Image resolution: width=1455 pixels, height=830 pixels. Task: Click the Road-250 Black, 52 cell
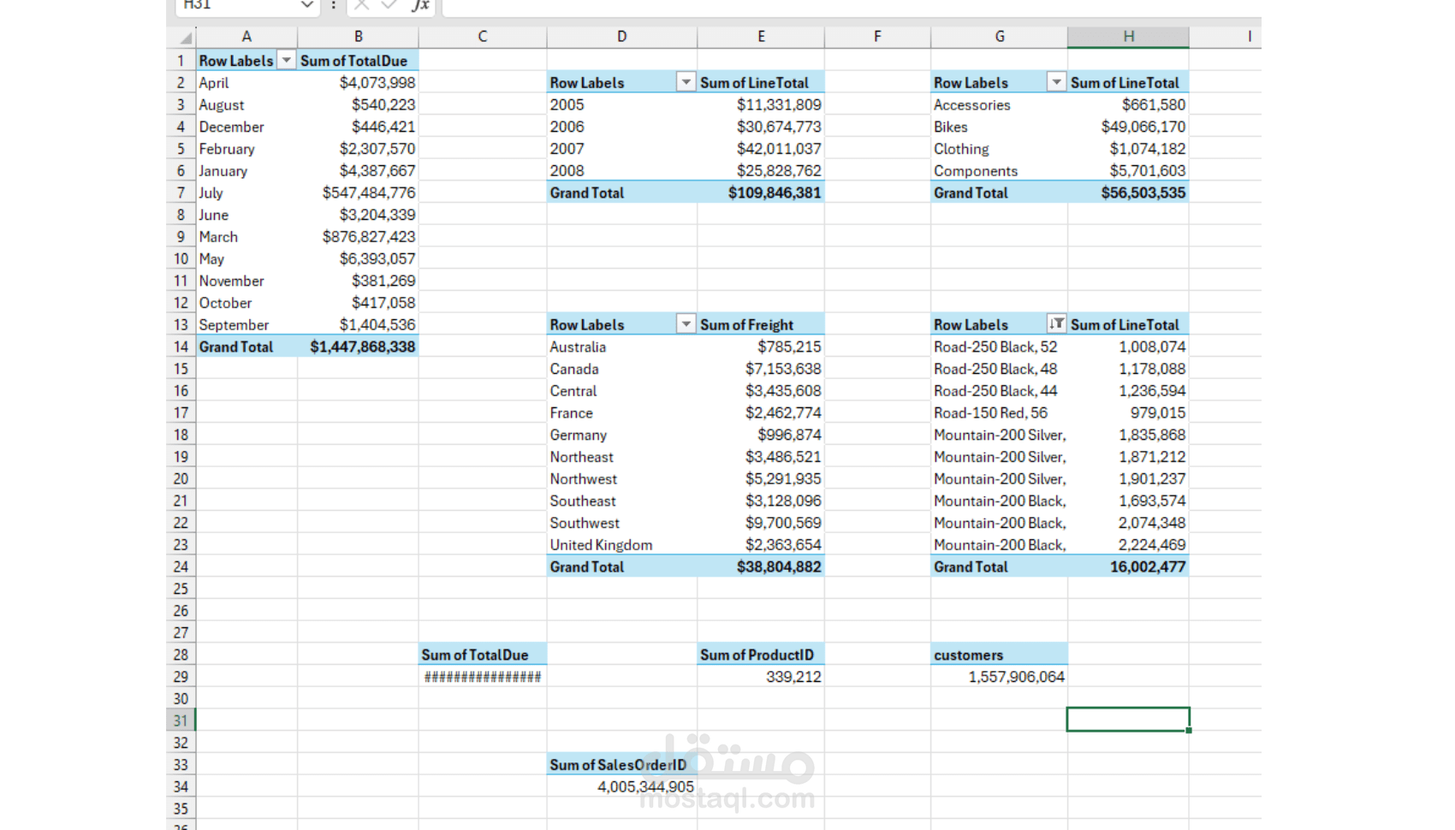tap(999, 347)
